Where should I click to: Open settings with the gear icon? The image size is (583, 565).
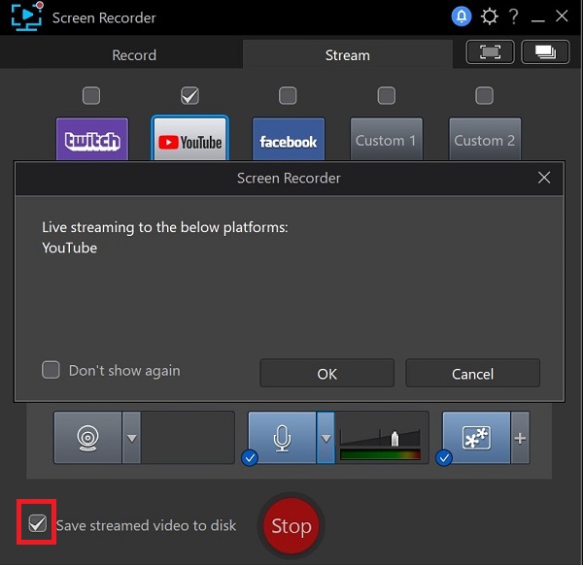(489, 17)
